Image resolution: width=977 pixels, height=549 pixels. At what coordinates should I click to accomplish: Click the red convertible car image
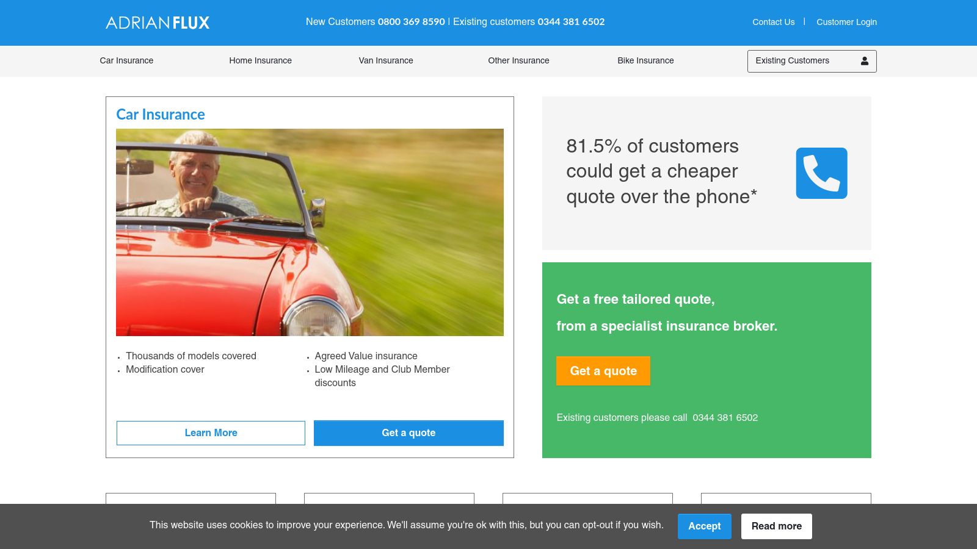[x=310, y=232]
